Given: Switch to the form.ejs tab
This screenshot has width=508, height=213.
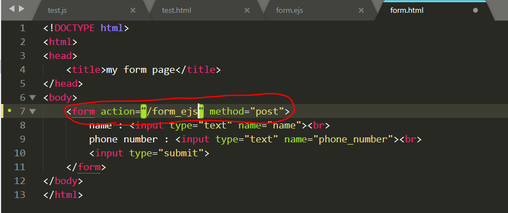Looking at the screenshot, I should coord(289,11).
